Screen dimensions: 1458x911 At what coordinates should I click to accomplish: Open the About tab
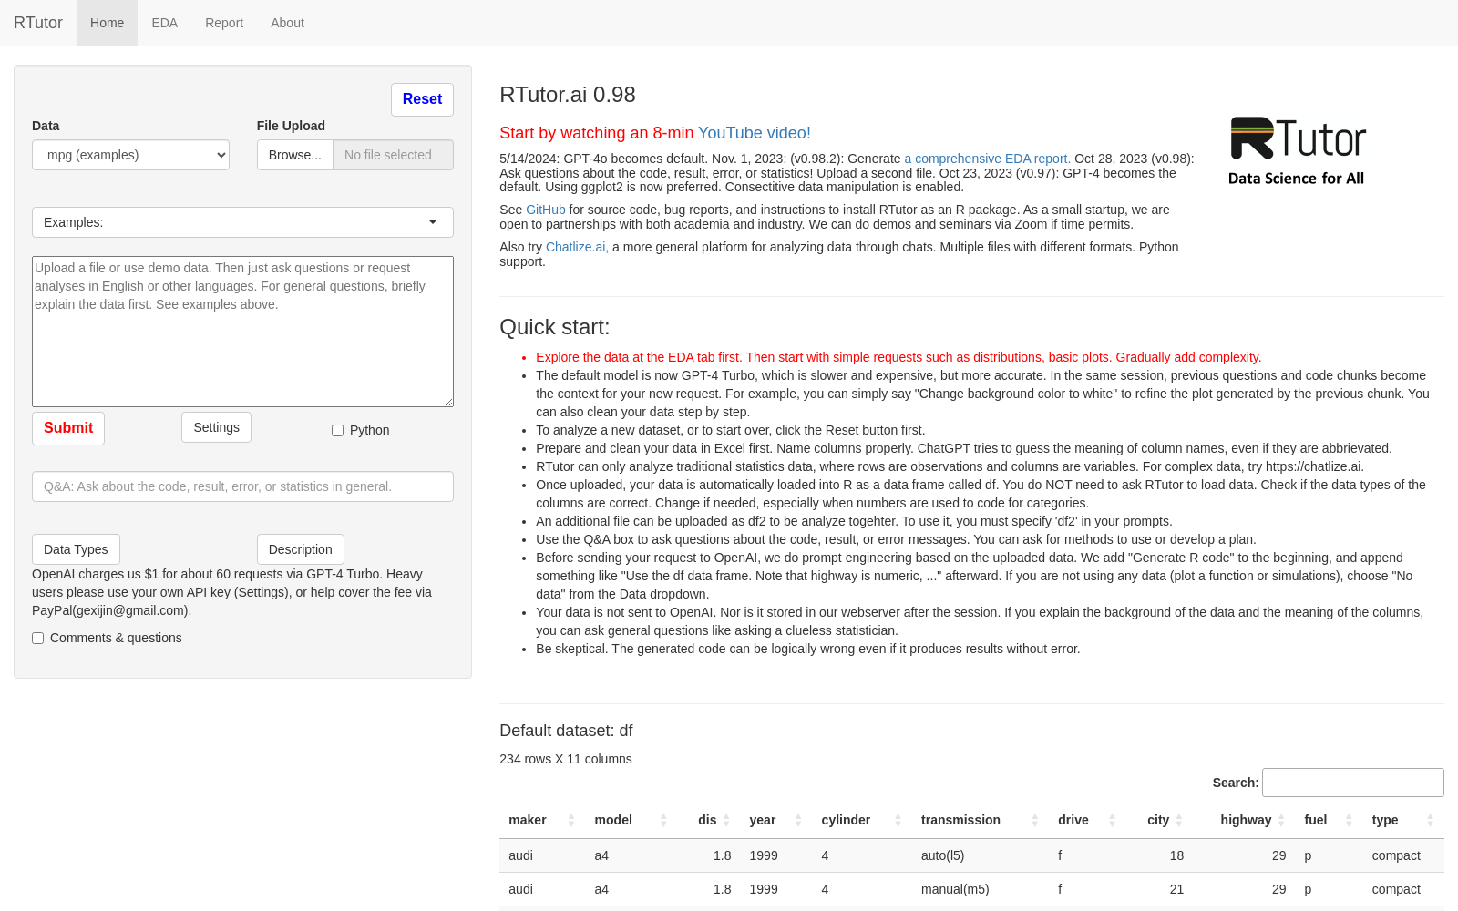[x=287, y=23]
